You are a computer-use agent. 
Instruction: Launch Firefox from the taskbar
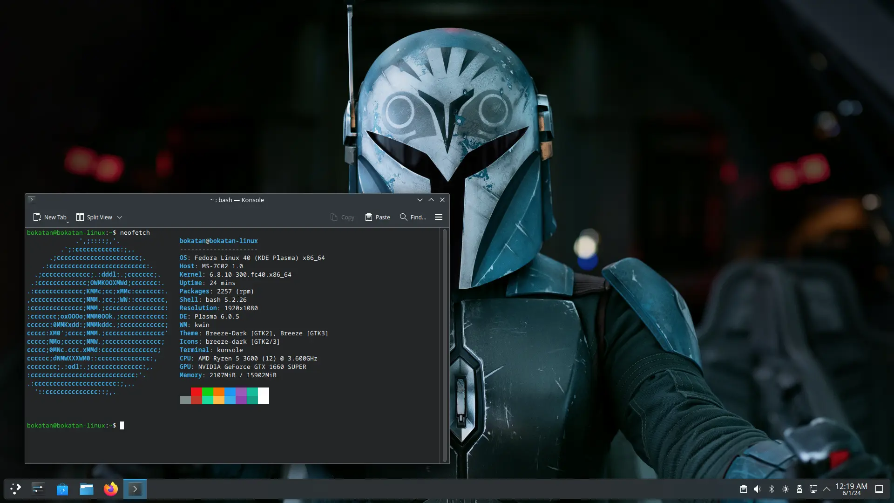click(x=111, y=489)
